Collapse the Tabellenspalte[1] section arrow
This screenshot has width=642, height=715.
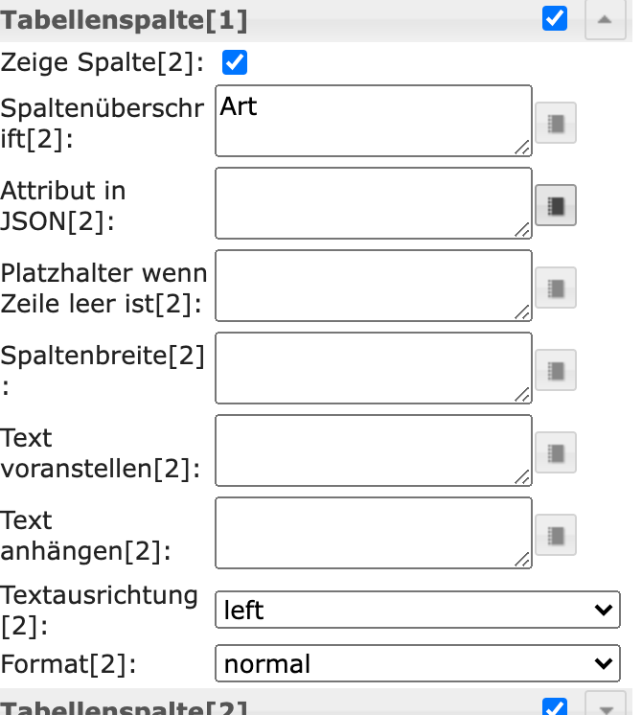tap(605, 19)
